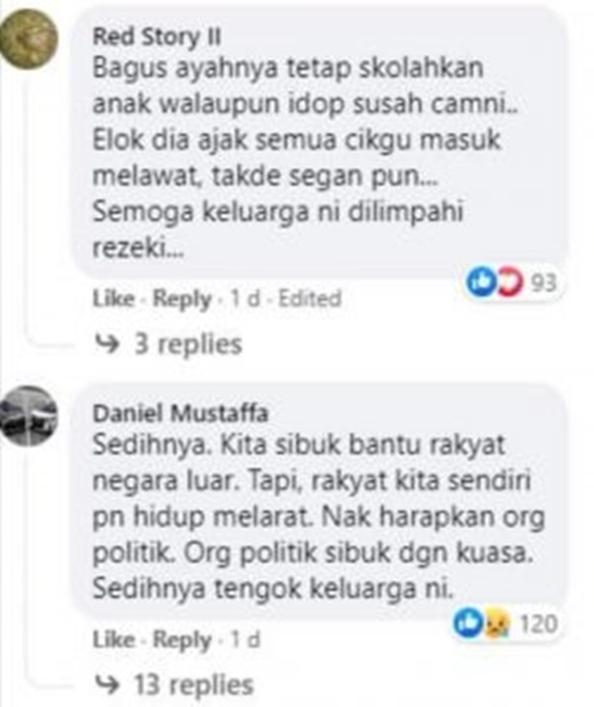Screen dimensions: 594x707
Task: View the Edited history on first comment
Action: pos(310,298)
